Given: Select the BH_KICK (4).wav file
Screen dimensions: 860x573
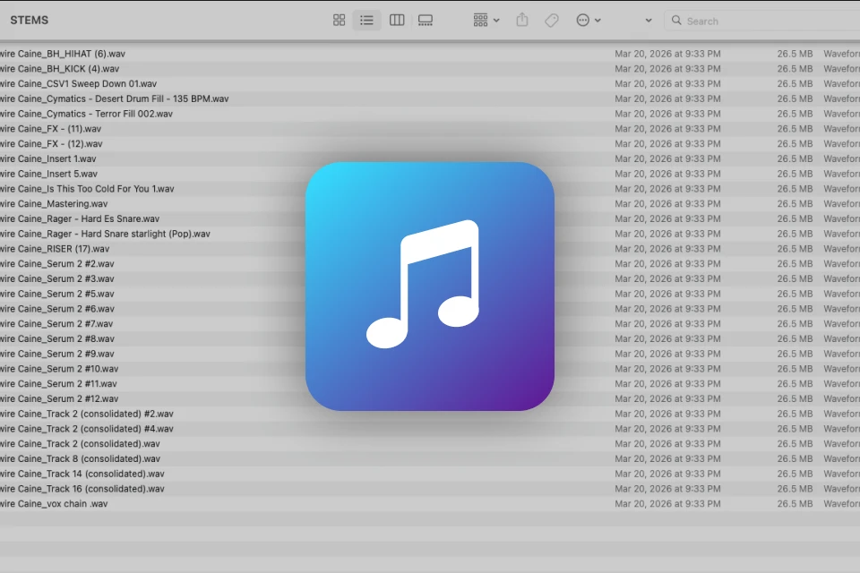Looking at the screenshot, I should 60,69.
